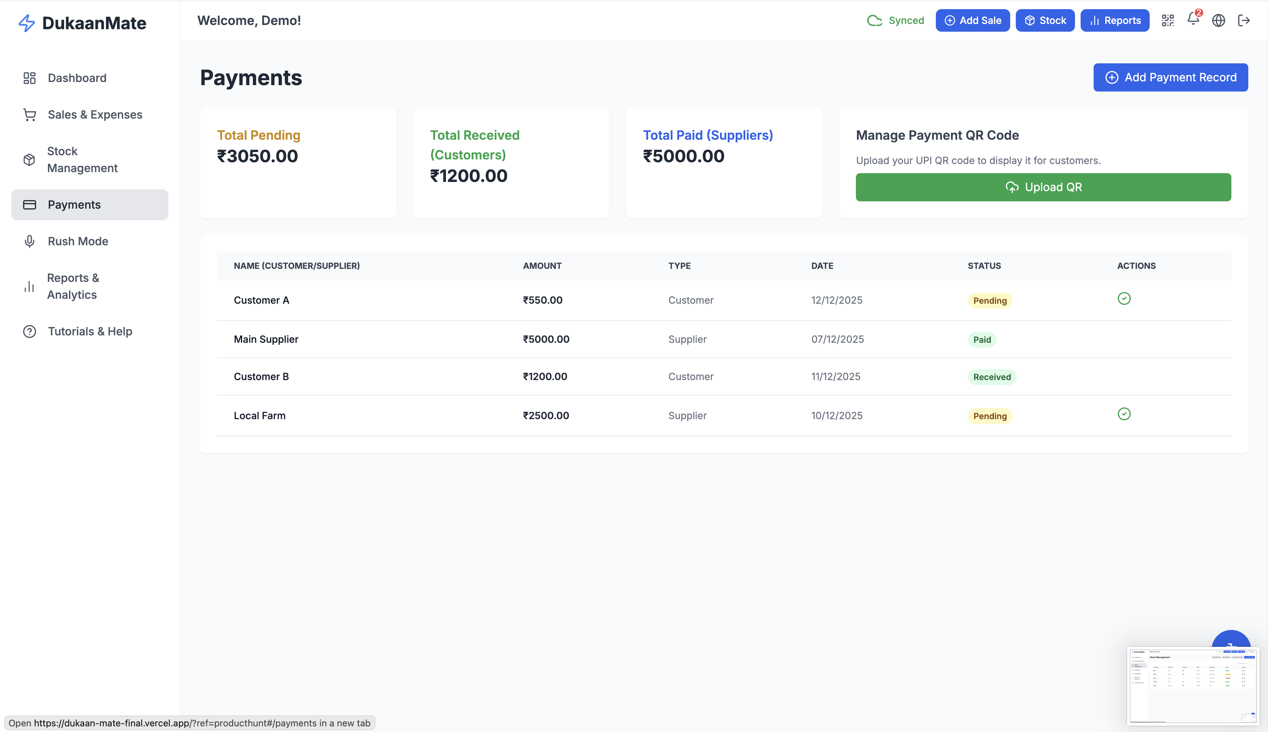Click the globe language icon
The height and width of the screenshot is (732, 1268).
(x=1218, y=21)
